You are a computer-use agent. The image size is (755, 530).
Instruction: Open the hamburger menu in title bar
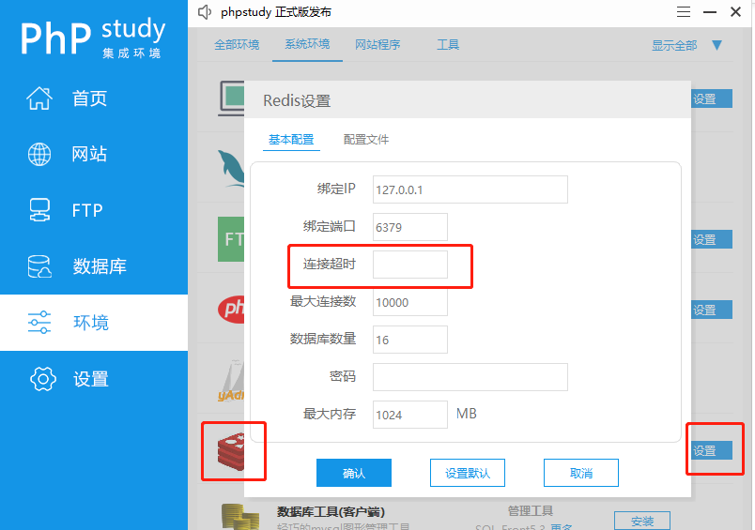point(684,12)
